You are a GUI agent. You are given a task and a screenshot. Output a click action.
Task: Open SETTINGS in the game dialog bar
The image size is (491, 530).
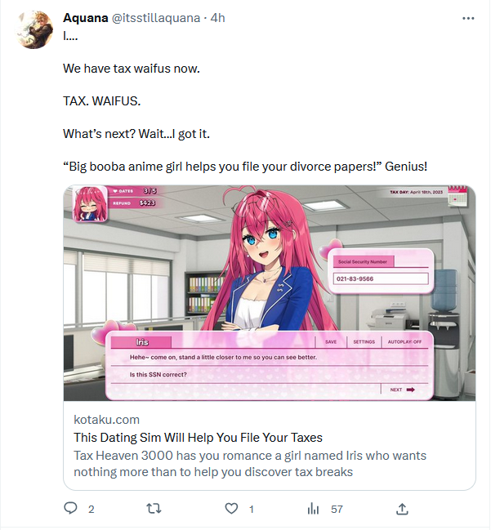364,341
